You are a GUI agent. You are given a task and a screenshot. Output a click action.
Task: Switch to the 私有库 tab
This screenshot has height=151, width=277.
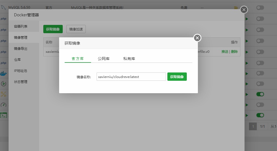tap(129, 59)
